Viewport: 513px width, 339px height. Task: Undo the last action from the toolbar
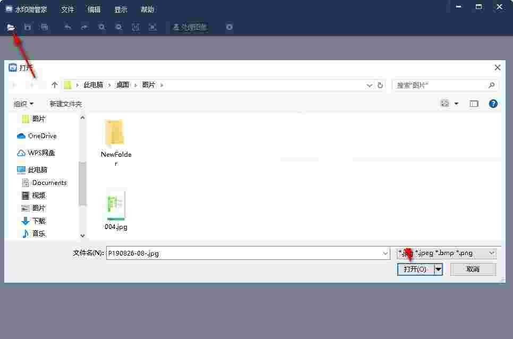[x=67, y=27]
